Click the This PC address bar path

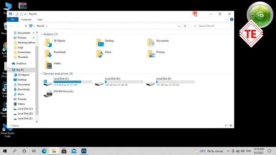coord(41,26)
